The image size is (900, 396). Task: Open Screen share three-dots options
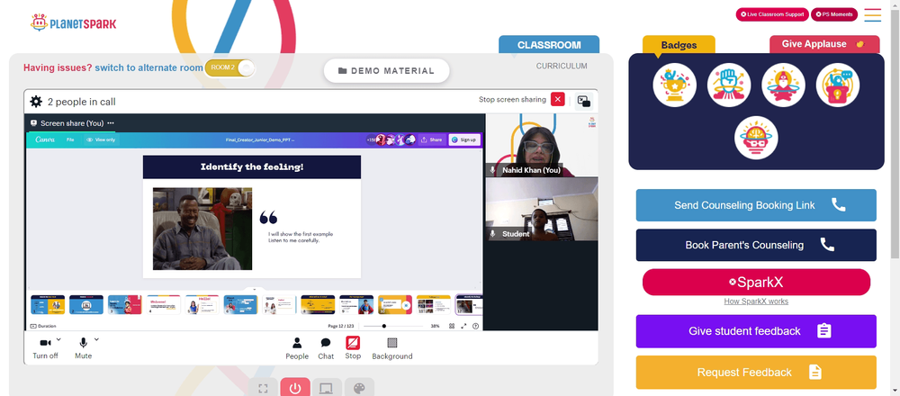click(111, 122)
